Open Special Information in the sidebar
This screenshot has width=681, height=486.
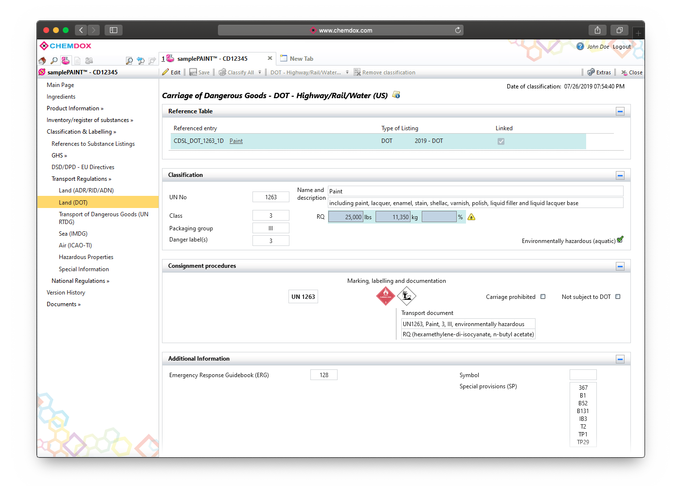pyautogui.click(x=84, y=269)
